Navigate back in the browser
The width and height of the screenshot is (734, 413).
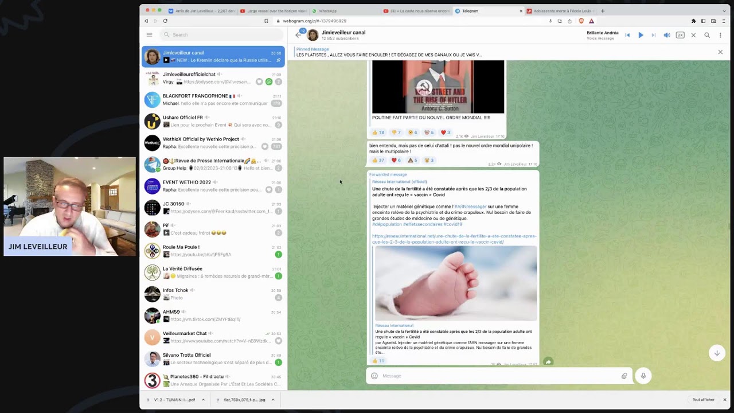[x=146, y=21]
